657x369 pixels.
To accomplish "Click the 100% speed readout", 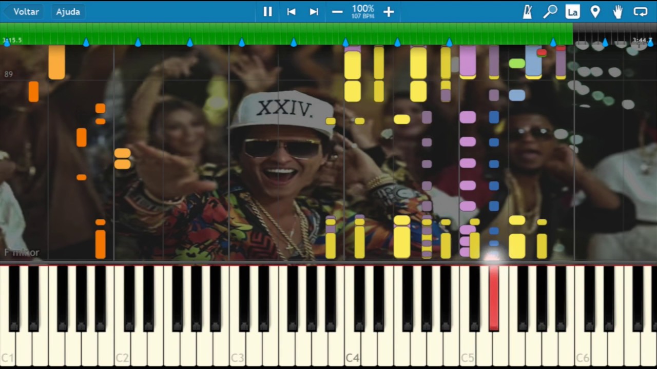I will tap(363, 8).
